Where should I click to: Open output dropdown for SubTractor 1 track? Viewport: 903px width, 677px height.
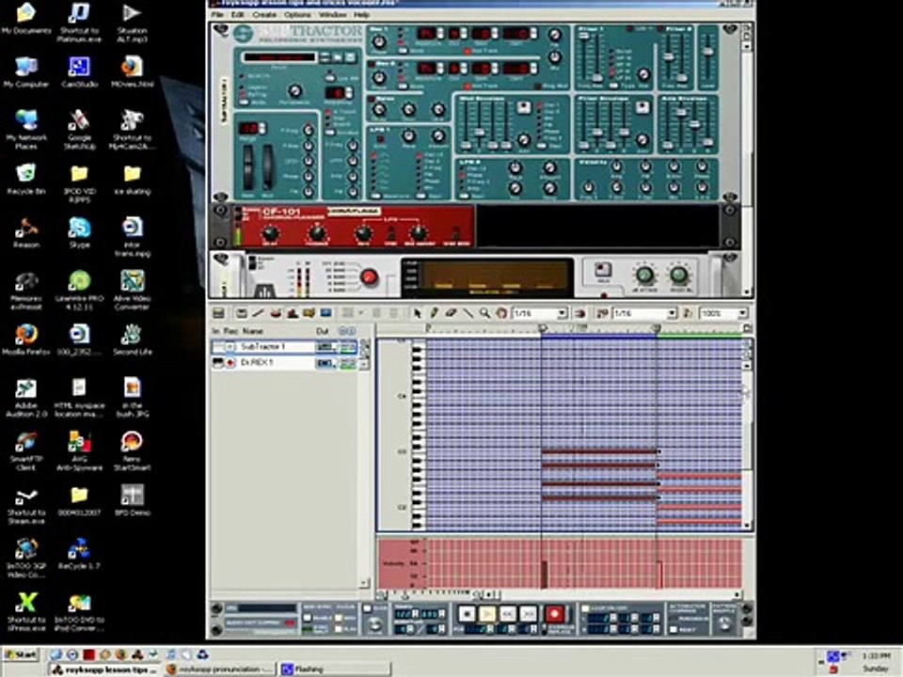click(x=326, y=347)
